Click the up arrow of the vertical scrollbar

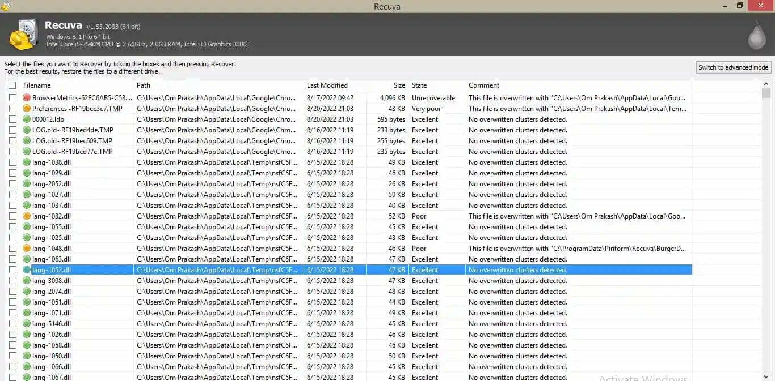click(766, 83)
